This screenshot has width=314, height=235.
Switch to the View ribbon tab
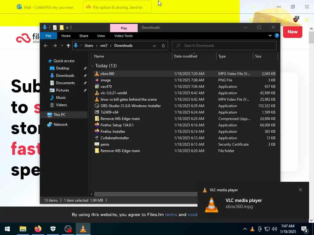tap(101, 36)
